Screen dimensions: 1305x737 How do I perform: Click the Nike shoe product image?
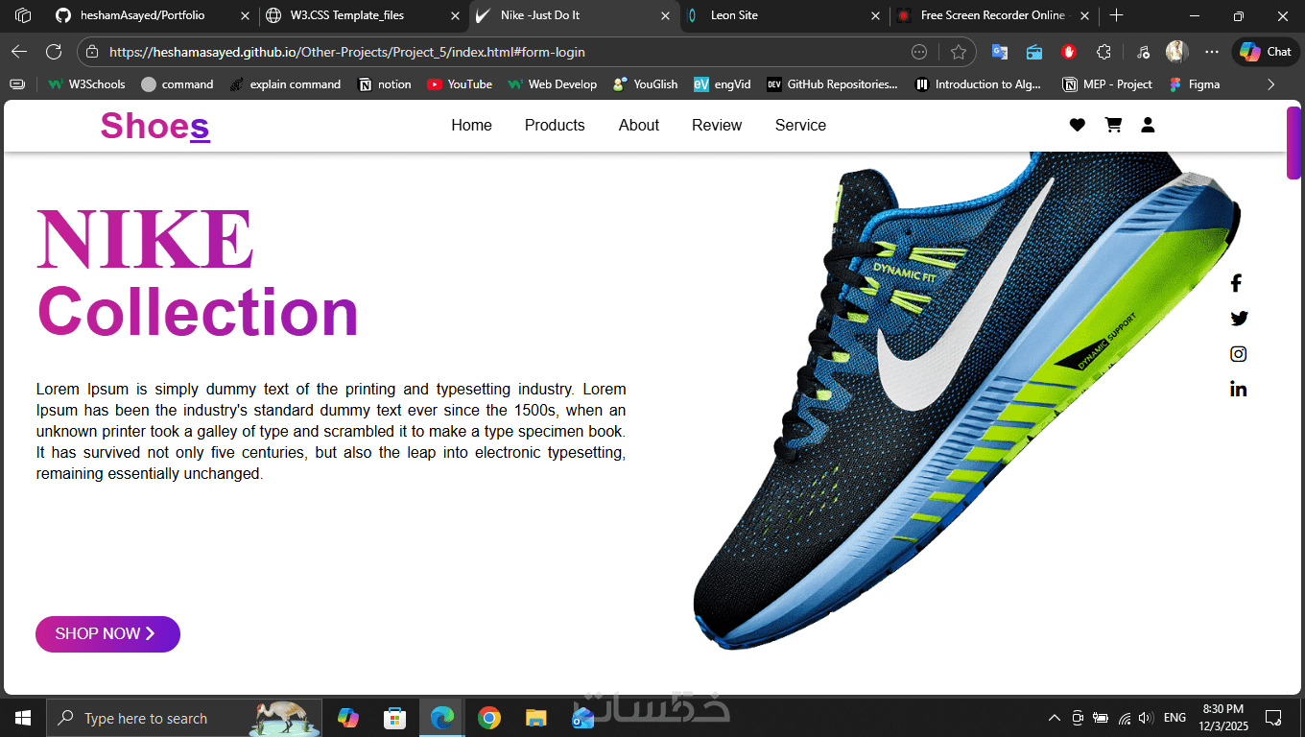pos(966,403)
